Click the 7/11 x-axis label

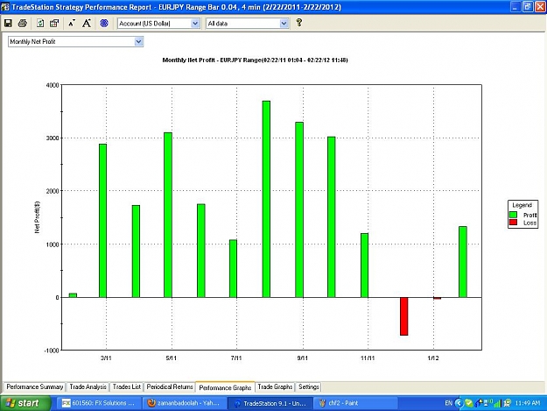pos(236,358)
